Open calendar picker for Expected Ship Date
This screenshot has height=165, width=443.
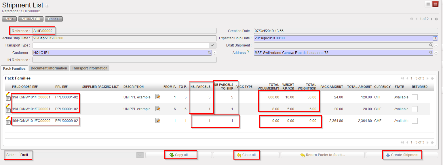(x=435, y=38)
